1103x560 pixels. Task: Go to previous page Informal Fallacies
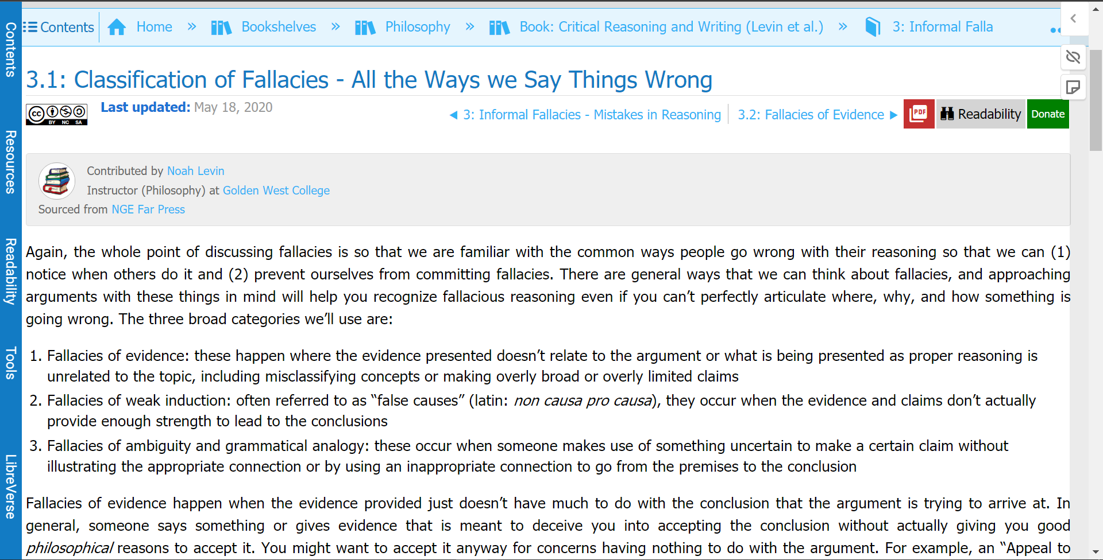[585, 115]
